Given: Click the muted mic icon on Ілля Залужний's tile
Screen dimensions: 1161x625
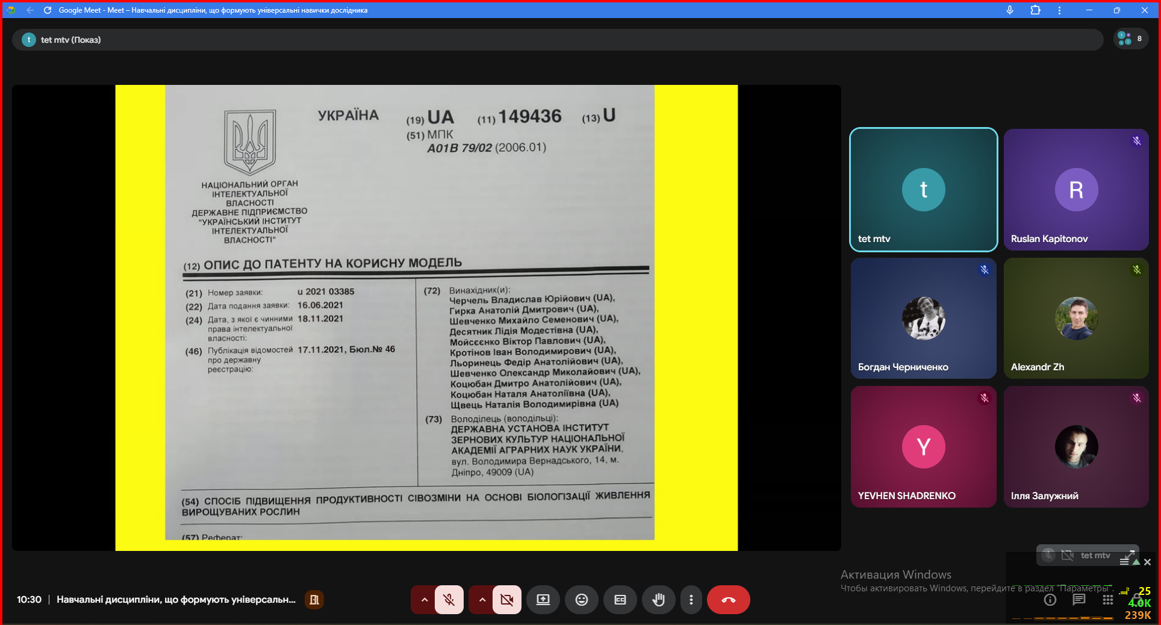Looking at the screenshot, I should [x=1137, y=398].
